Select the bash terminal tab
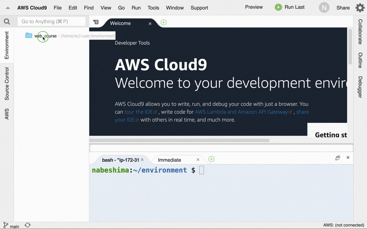Image resolution: width=367 pixels, height=229 pixels. click(x=120, y=160)
